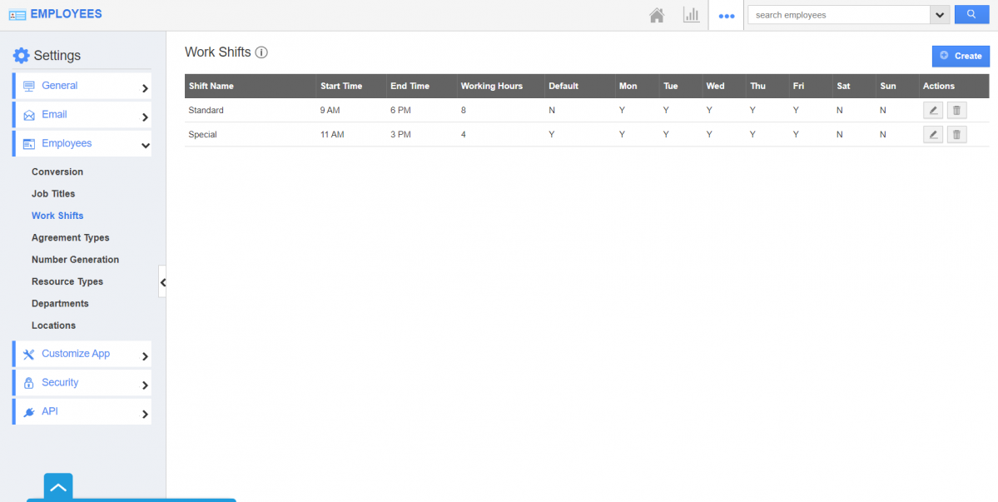Edit the Standard shift with pencil icon

[x=933, y=111]
